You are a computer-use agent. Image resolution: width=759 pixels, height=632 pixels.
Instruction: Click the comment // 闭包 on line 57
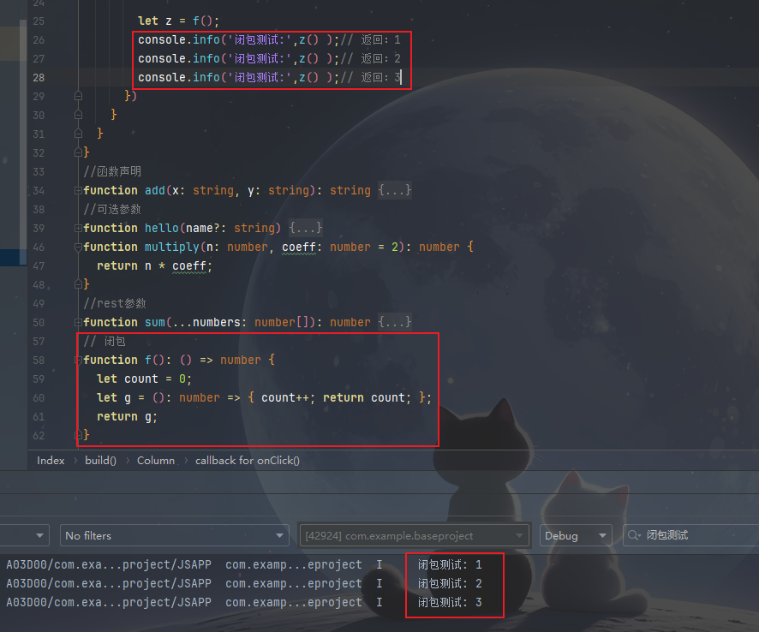(105, 341)
